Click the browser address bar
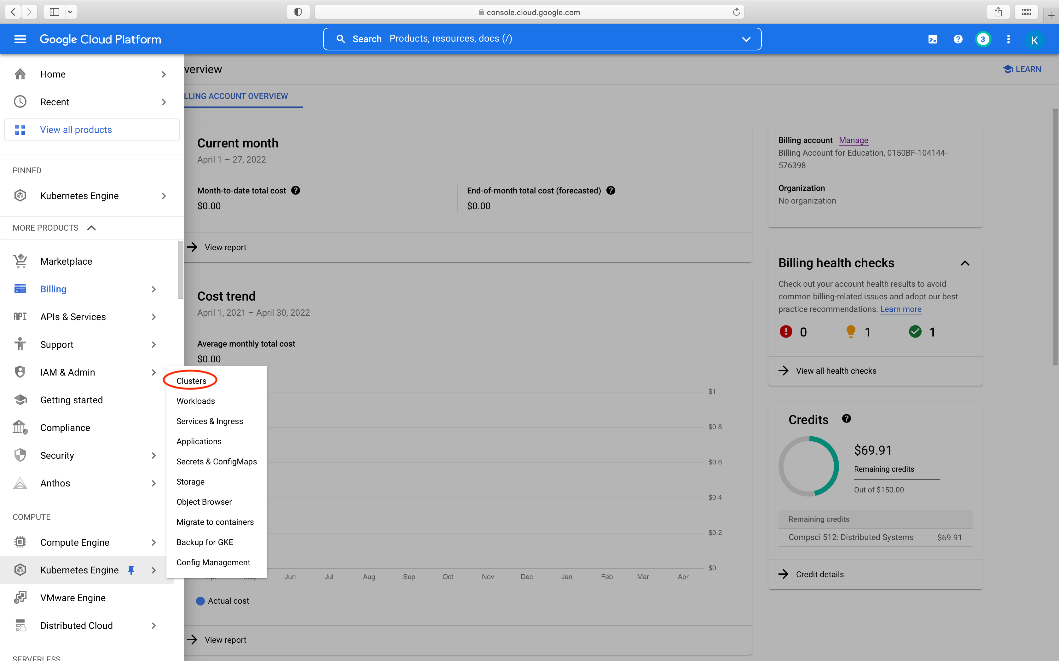Screen dimensions: 1059x661 (x=529, y=12)
